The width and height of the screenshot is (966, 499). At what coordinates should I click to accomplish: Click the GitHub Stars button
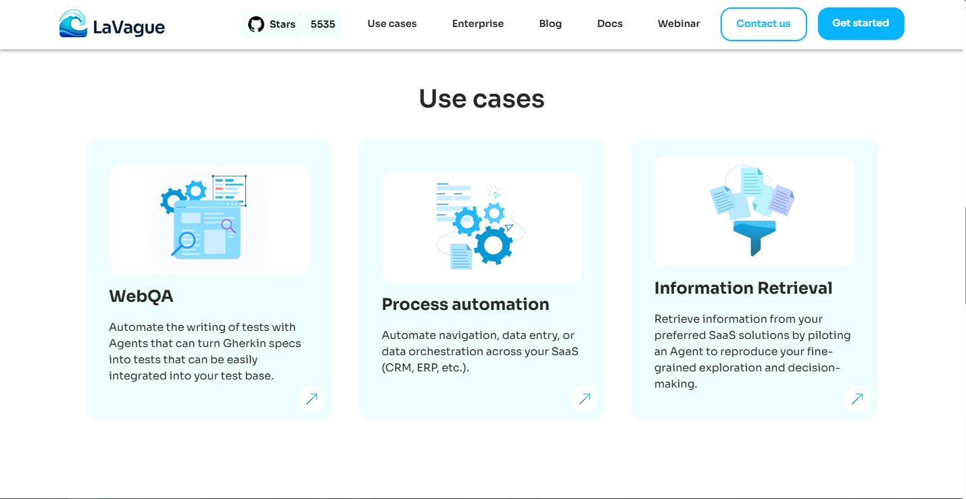(x=272, y=24)
